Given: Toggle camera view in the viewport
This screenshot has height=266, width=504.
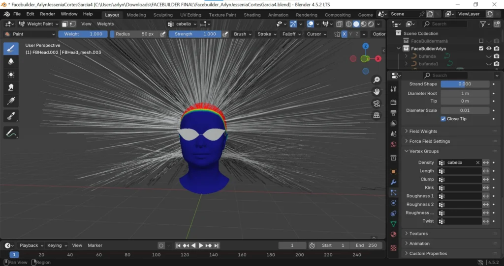Looking at the screenshot, I should point(377,103).
